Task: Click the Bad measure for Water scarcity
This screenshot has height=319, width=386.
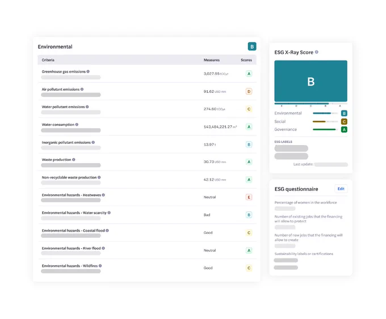Action: pyautogui.click(x=207, y=215)
